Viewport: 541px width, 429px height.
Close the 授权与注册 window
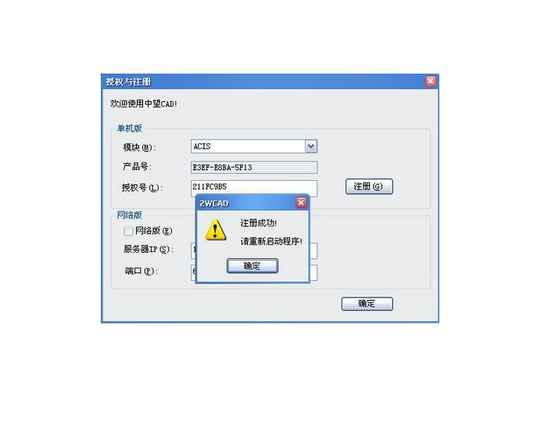tap(431, 81)
